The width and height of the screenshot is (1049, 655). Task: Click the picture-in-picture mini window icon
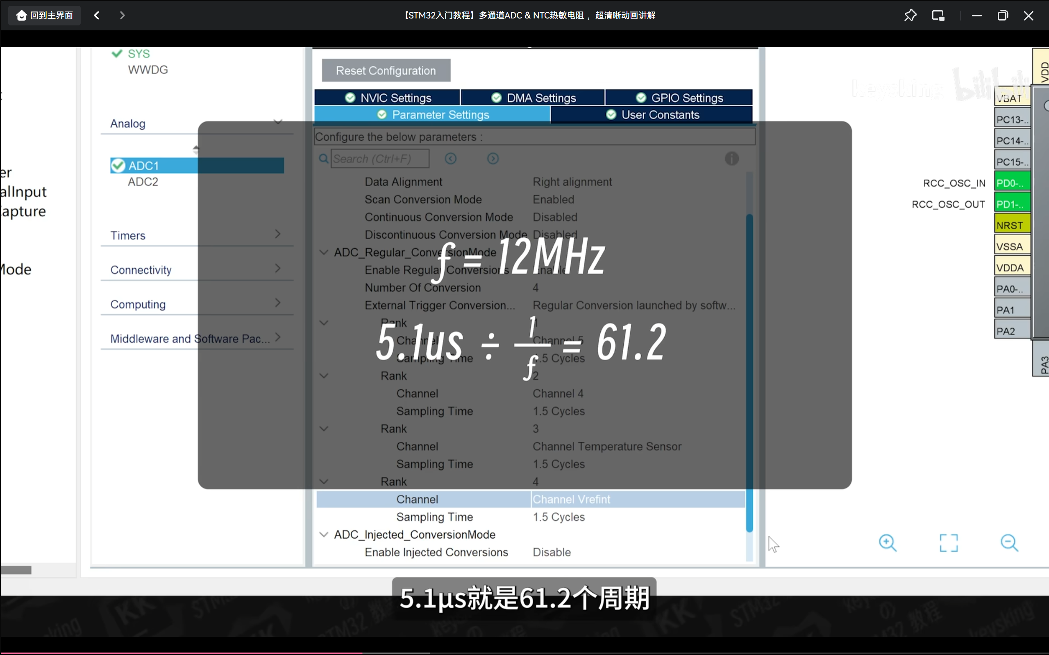tap(938, 16)
